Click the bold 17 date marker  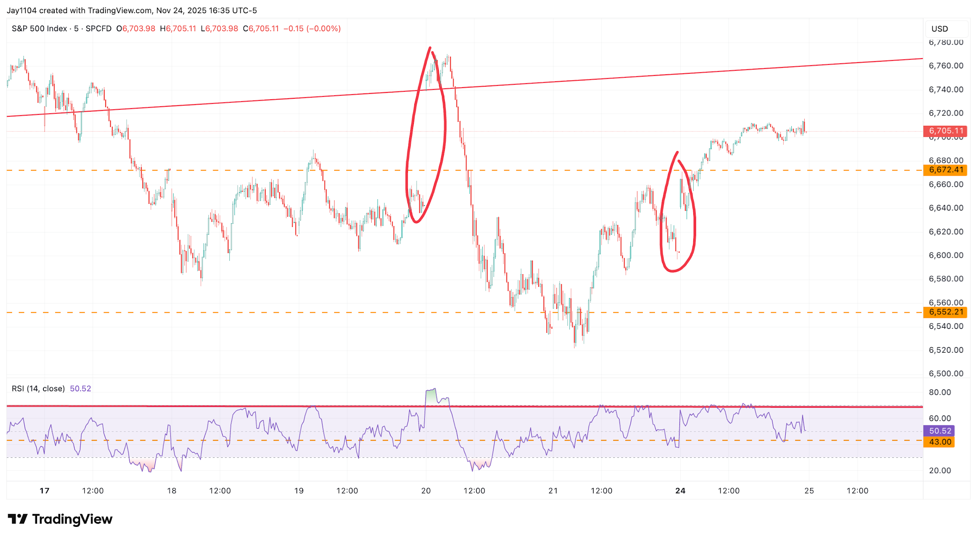pos(45,491)
